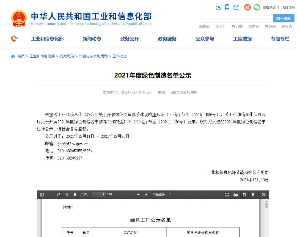Viewport: 297px width, 237px height.
Task: Click the site title 中华人民共和国工业和信息化部
Action: tap(91, 16)
